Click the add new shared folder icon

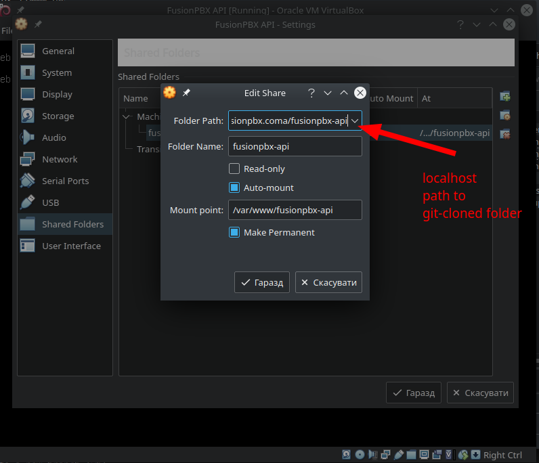[505, 97]
